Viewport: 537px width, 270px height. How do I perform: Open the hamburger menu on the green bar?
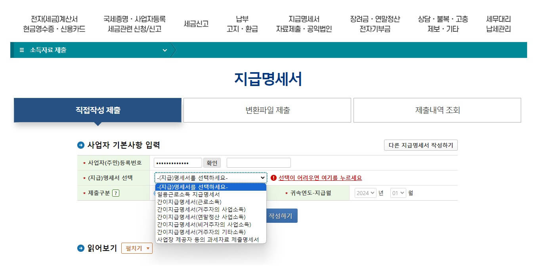pos(23,50)
